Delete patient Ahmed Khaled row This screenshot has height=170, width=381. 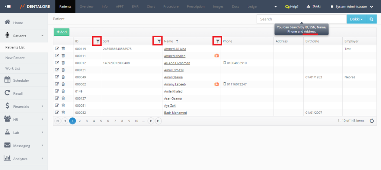tap(63, 56)
